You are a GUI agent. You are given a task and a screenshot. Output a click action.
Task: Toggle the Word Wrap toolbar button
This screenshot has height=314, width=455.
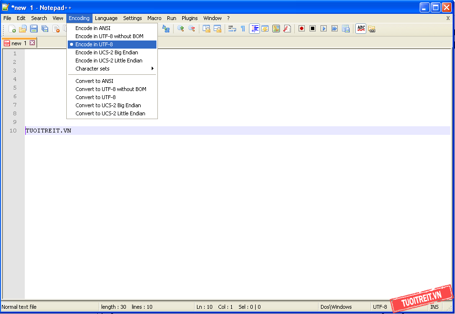coord(232,29)
